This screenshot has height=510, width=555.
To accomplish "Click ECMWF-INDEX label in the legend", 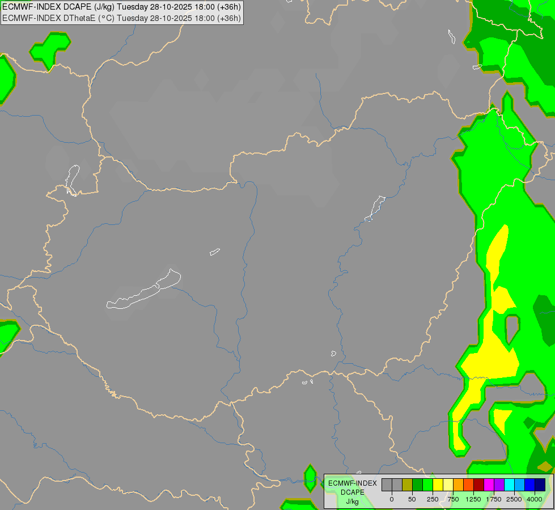I will (353, 483).
